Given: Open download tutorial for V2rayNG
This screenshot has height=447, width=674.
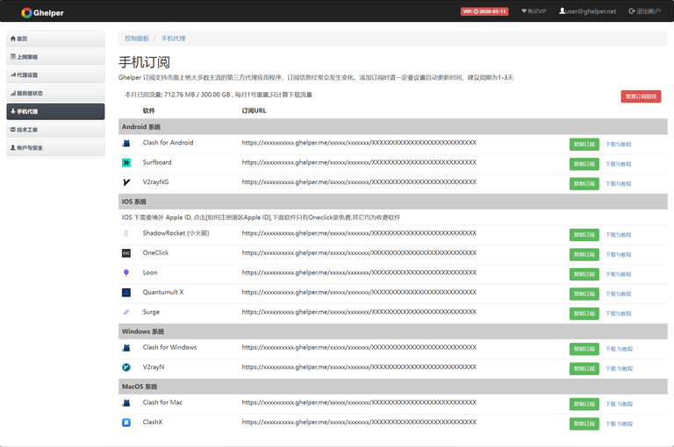Looking at the screenshot, I should coord(618,184).
